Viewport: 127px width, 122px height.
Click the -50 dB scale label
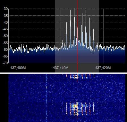click(5, 36)
